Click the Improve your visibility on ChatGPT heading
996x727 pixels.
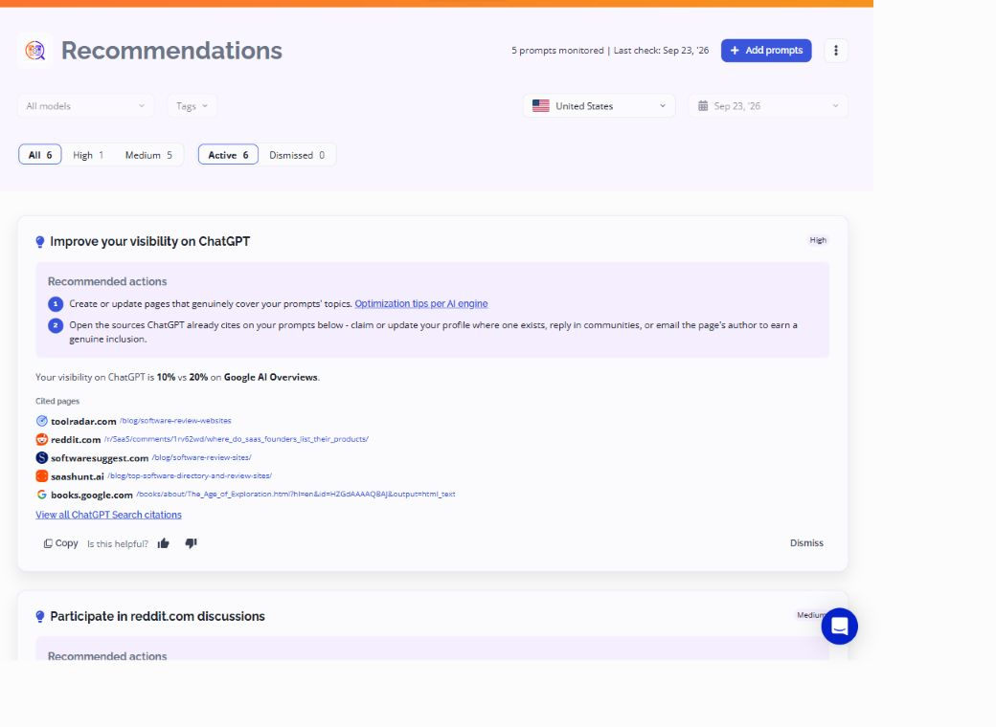[150, 241]
